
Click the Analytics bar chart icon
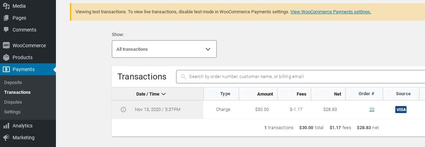click(x=6, y=126)
